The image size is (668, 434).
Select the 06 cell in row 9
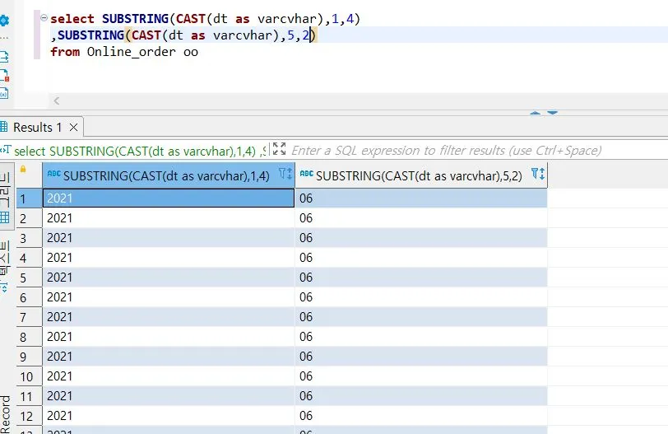pos(421,357)
